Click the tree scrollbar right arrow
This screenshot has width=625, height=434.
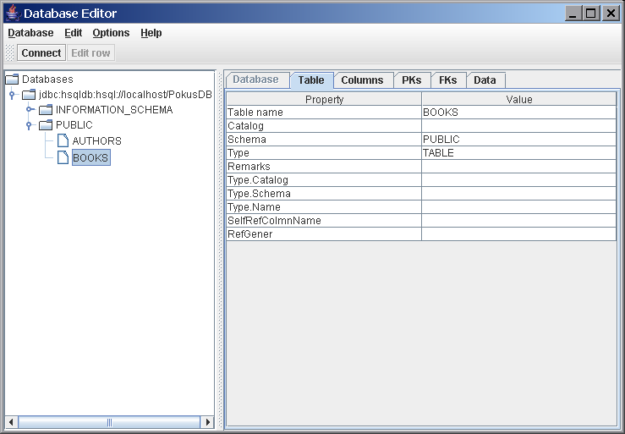207,422
